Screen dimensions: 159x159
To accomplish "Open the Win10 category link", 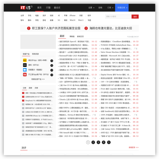I will pyautogui.click(x=72, y=20).
